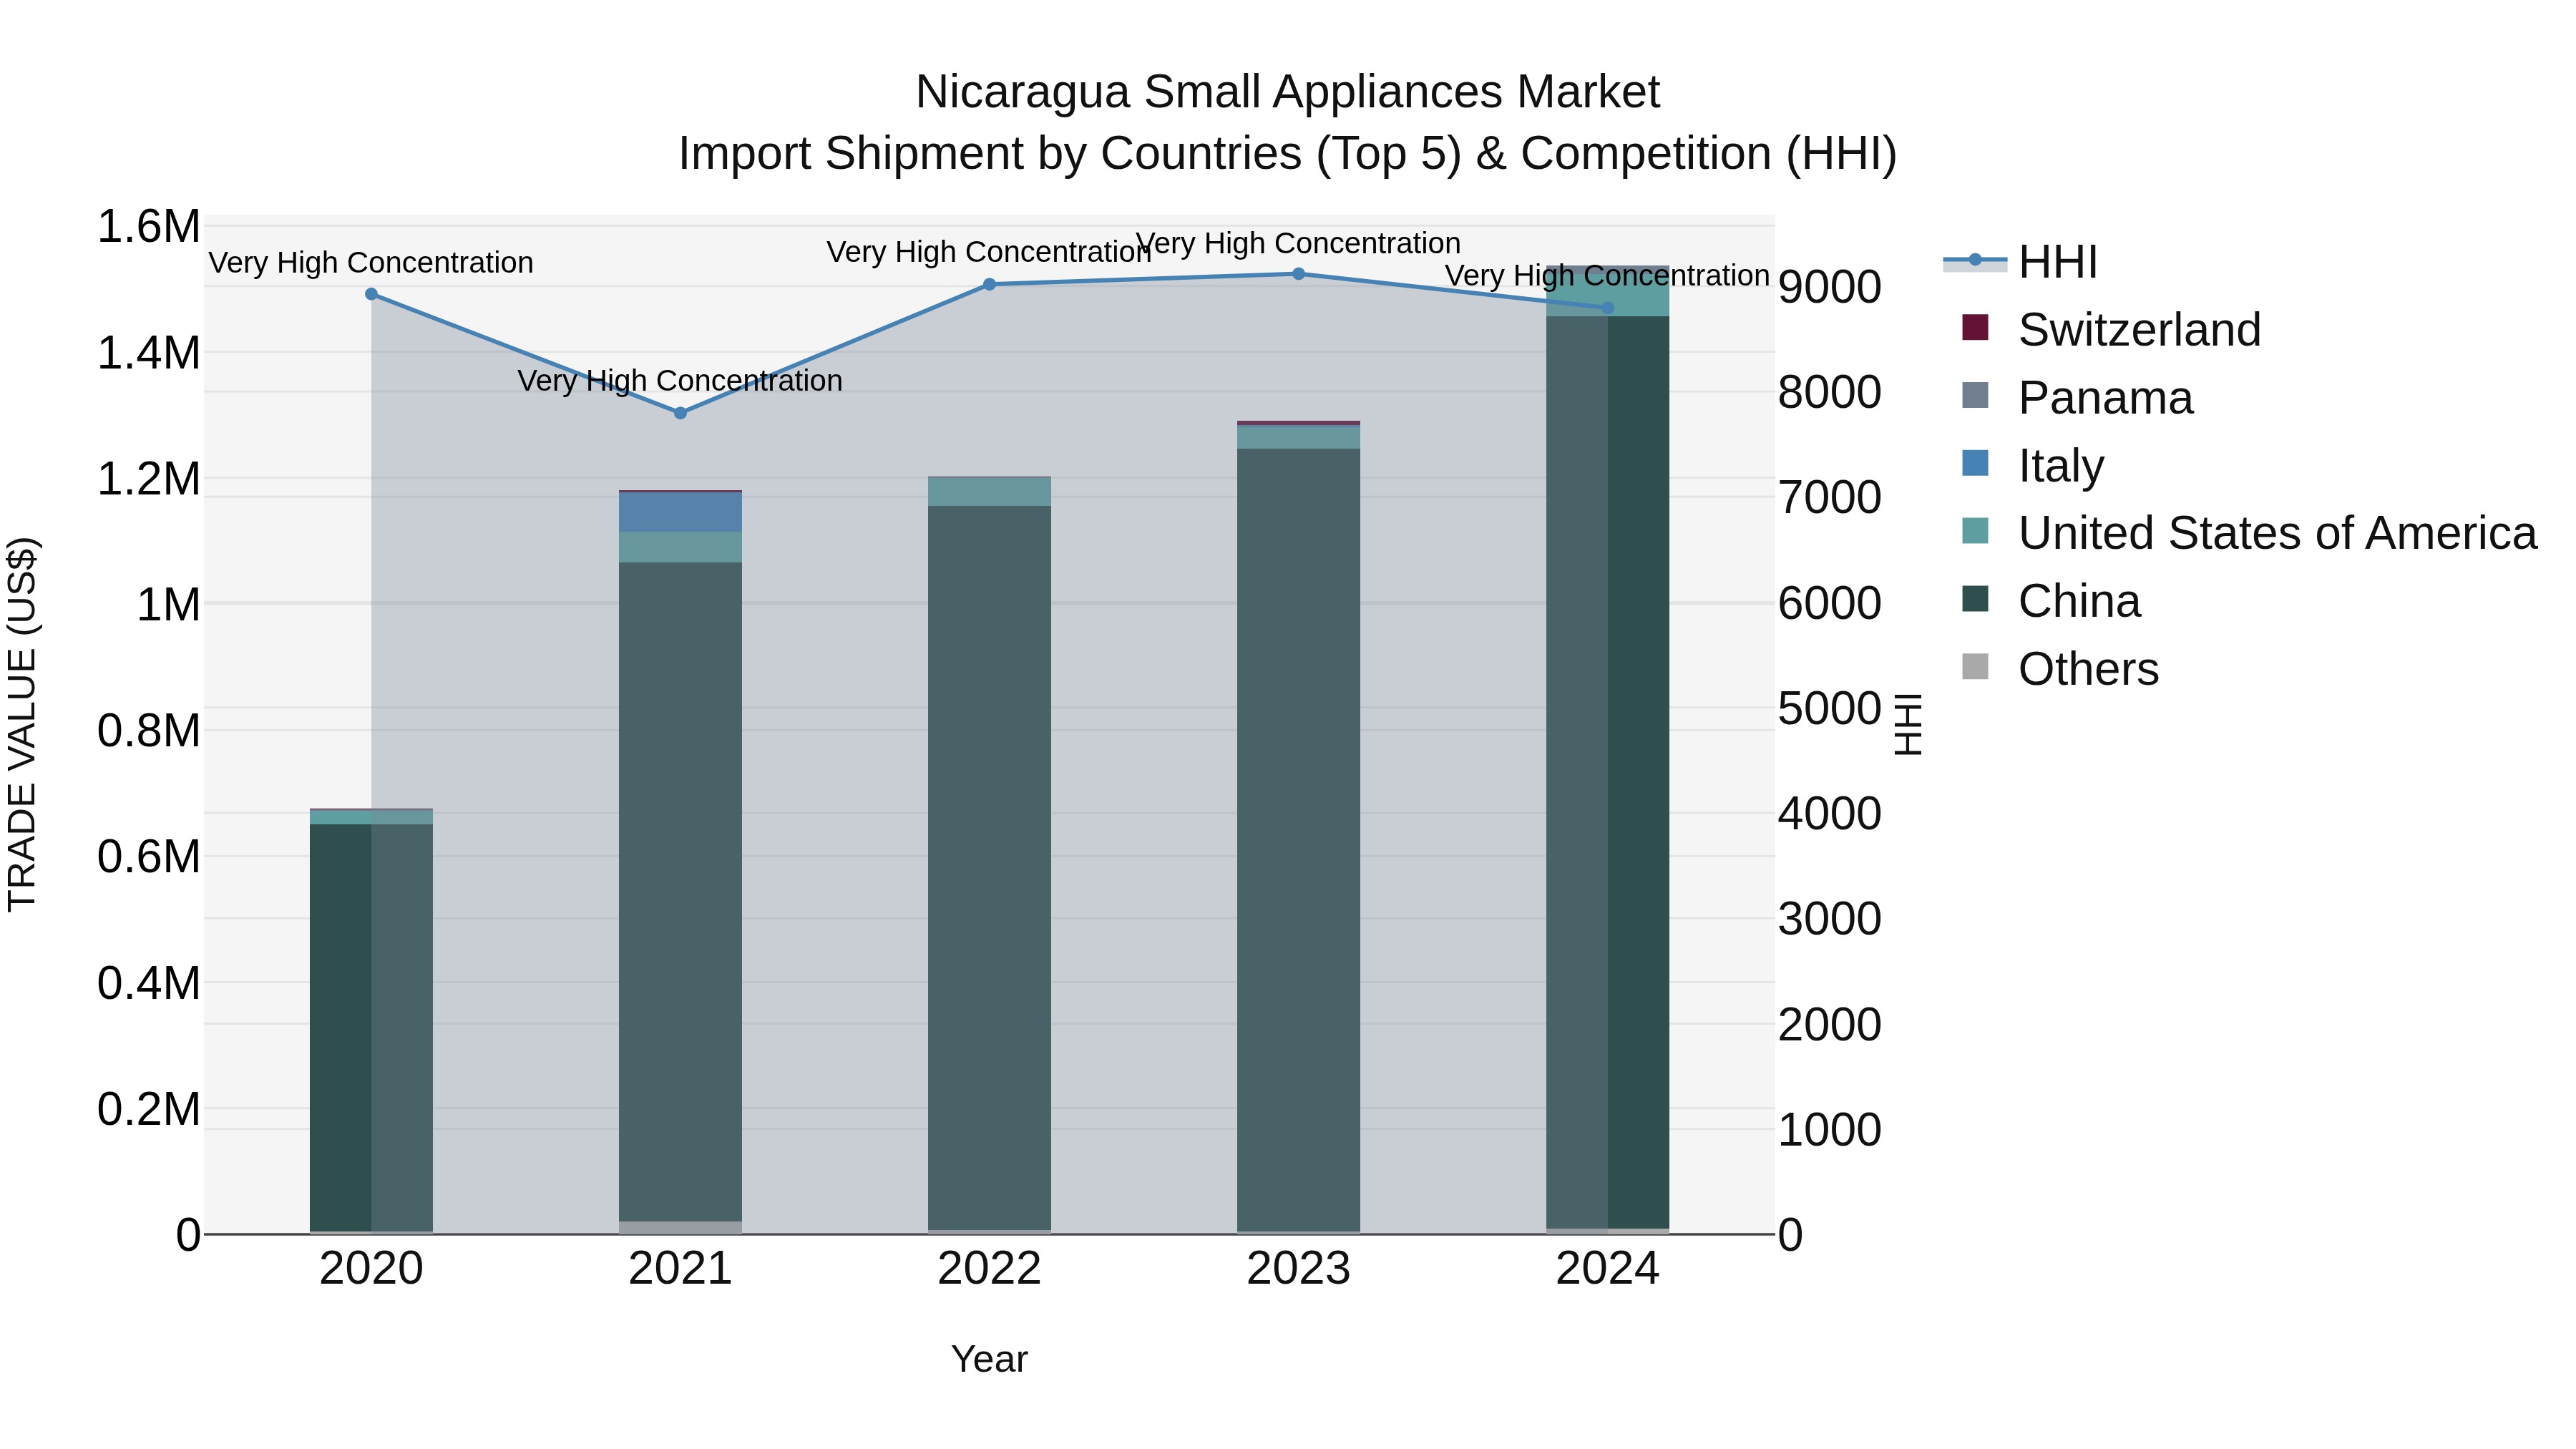Screen dimensions: 2576x1449
Task: Click the HHI data point for 2024
Action: point(1607,308)
